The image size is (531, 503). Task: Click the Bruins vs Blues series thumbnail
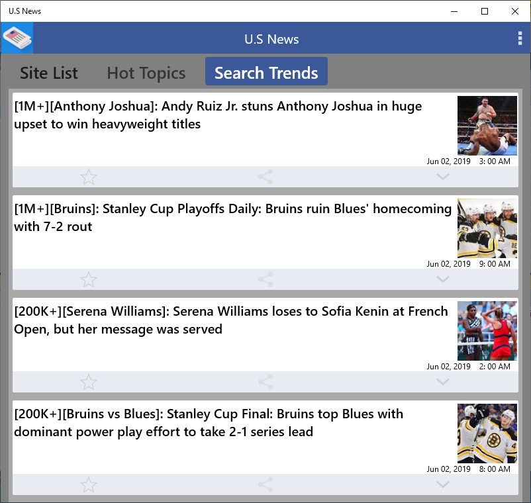tap(487, 434)
